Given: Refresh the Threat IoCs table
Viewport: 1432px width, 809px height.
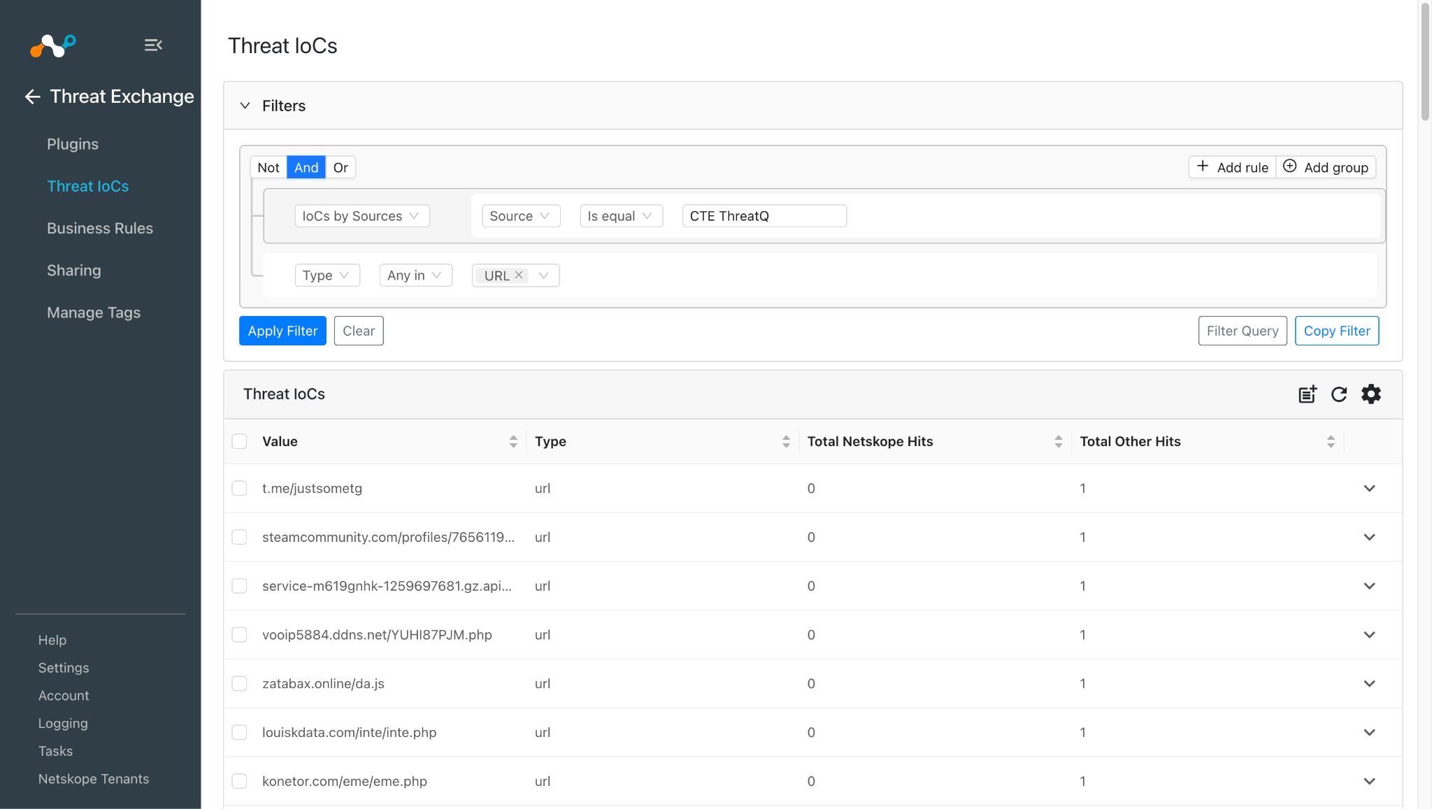Looking at the screenshot, I should click(1339, 394).
